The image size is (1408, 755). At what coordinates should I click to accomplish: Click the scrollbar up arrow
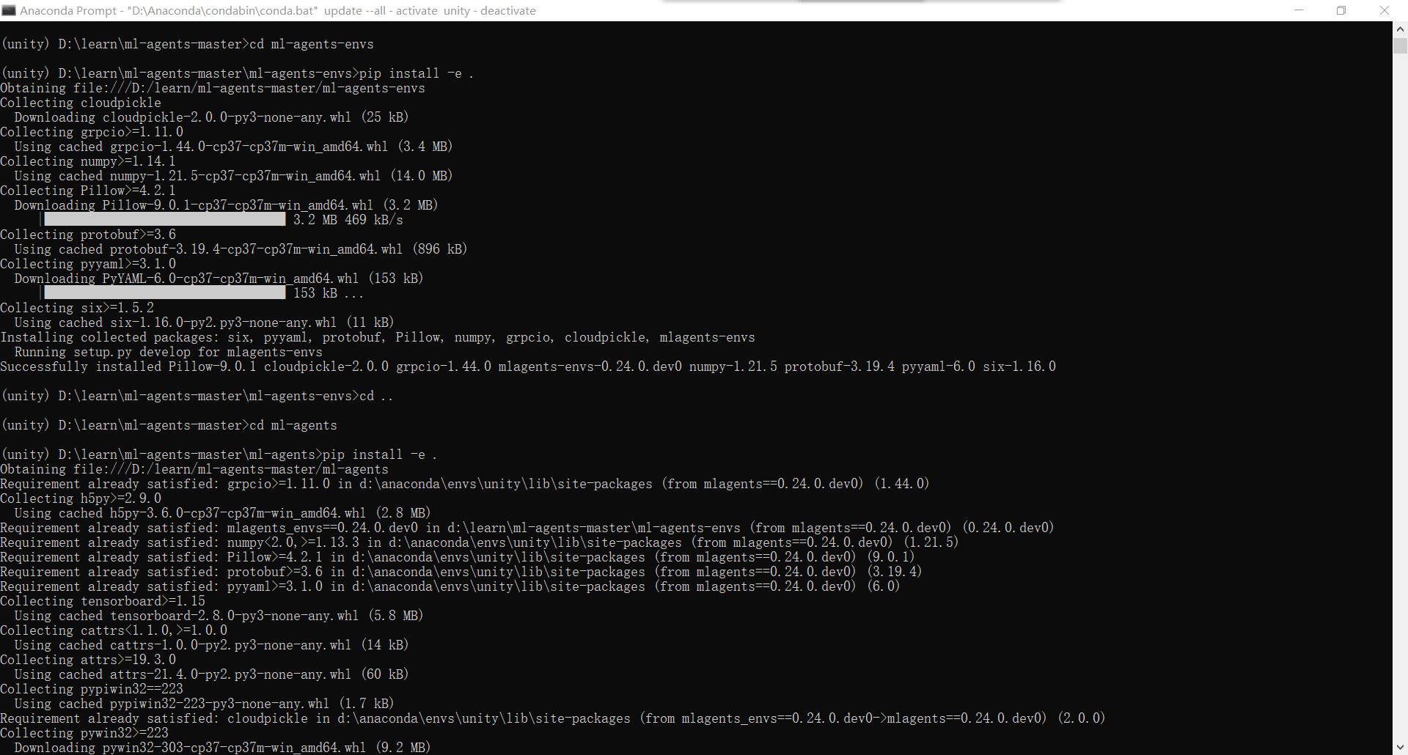1399,29
